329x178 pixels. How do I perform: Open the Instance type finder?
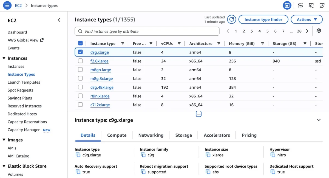point(263,19)
